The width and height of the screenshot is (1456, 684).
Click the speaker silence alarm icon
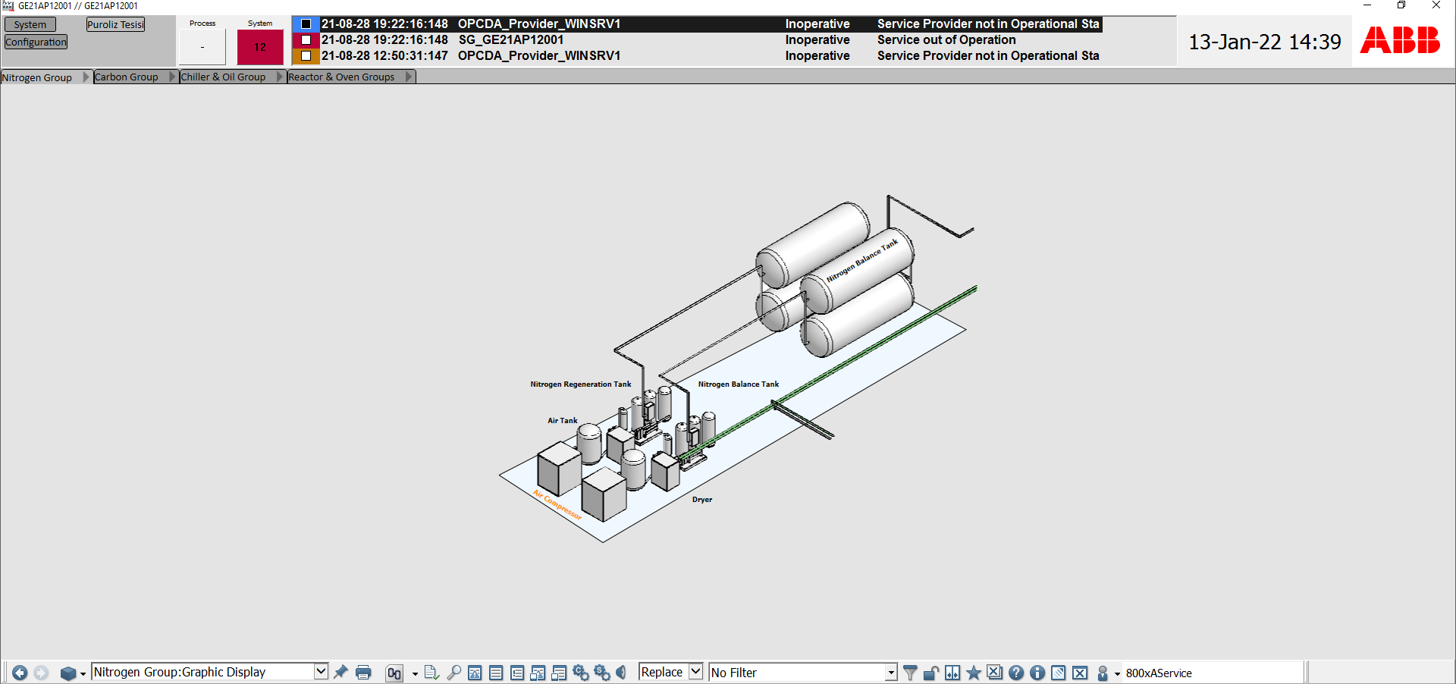point(621,673)
